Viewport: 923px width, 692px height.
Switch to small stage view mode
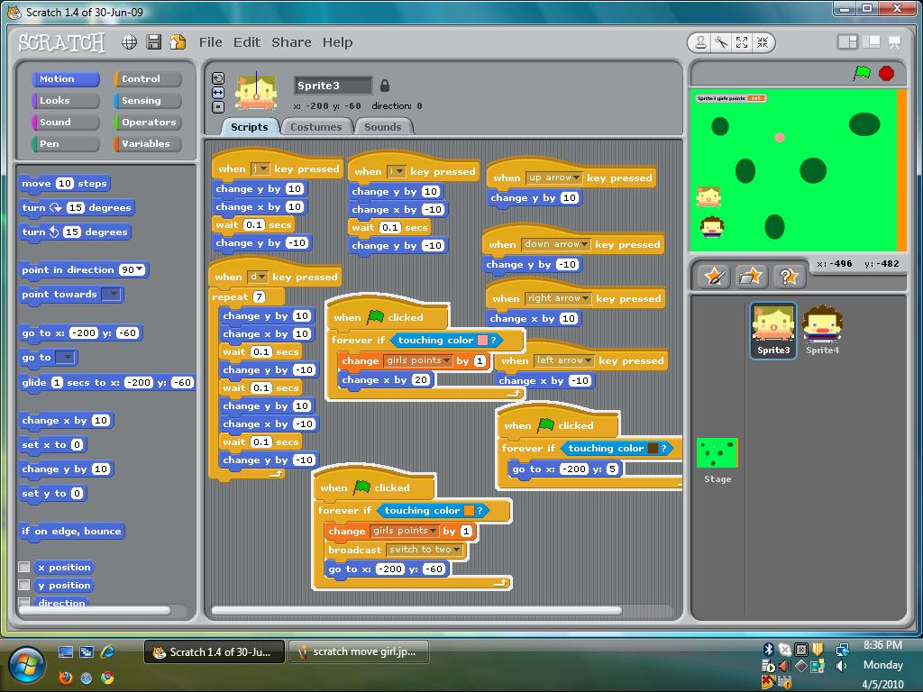847,41
